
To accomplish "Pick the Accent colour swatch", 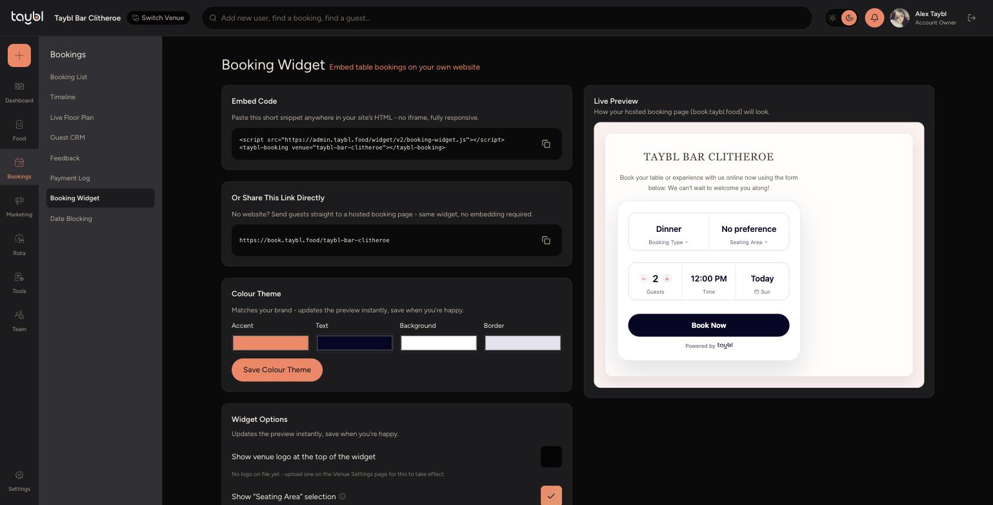I will point(270,343).
